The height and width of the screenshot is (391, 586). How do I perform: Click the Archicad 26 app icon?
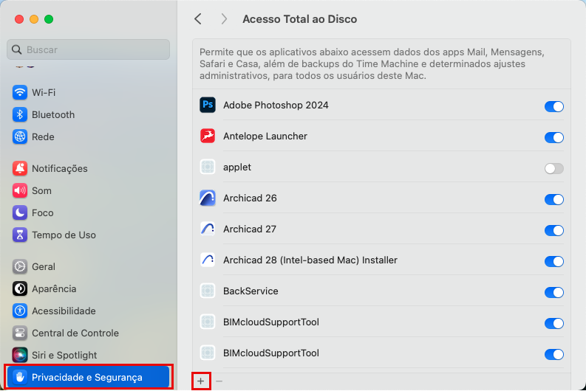pyautogui.click(x=208, y=198)
